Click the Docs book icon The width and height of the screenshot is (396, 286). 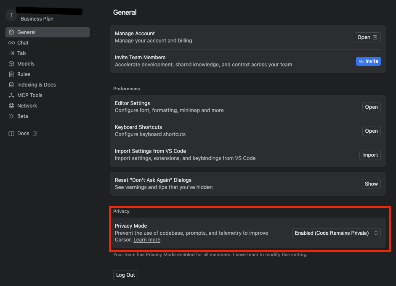pos(11,134)
